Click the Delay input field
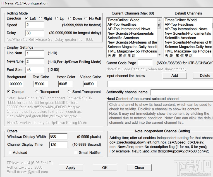The image size is (213, 177). tap(35, 33)
